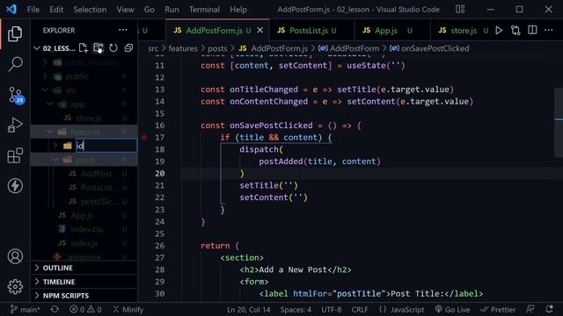563x316 pixels.
Task: Toggle breakpoint on line 17
Action: click(144, 137)
